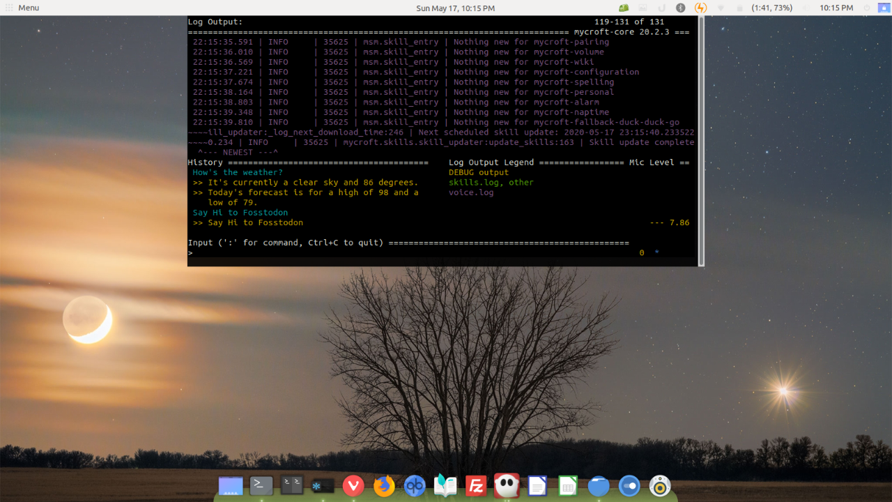Click the white ghost dock icon
This screenshot has height=502, width=892.
[x=506, y=485]
